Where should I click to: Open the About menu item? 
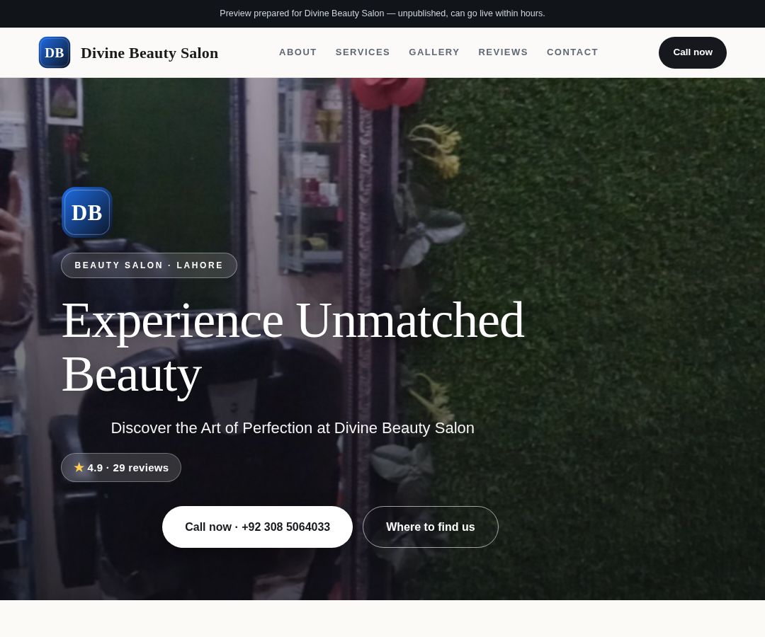pos(297,52)
